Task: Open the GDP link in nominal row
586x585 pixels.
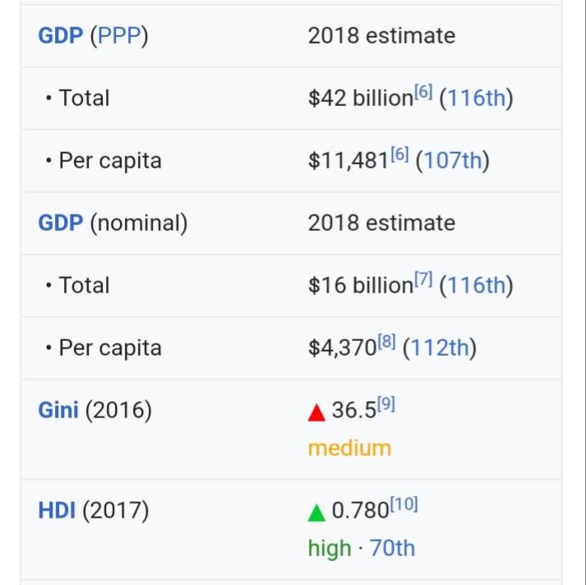Action: click(61, 223)
